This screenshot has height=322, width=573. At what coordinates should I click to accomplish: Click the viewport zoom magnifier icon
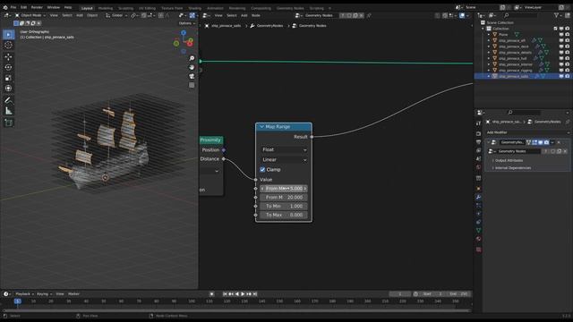[192, 58]
